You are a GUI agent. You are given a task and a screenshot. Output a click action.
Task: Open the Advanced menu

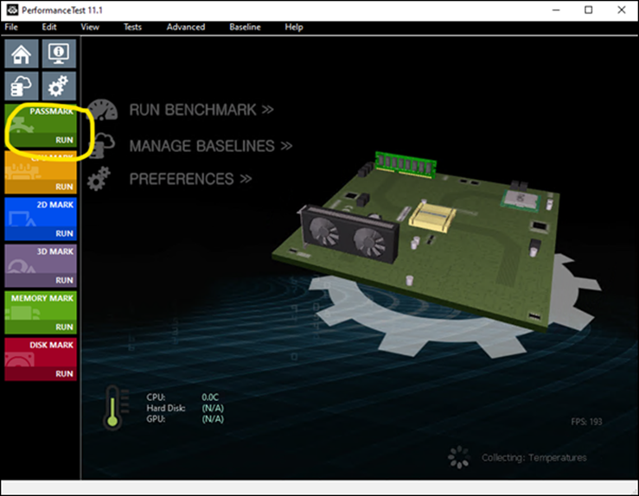coord(186,28)
